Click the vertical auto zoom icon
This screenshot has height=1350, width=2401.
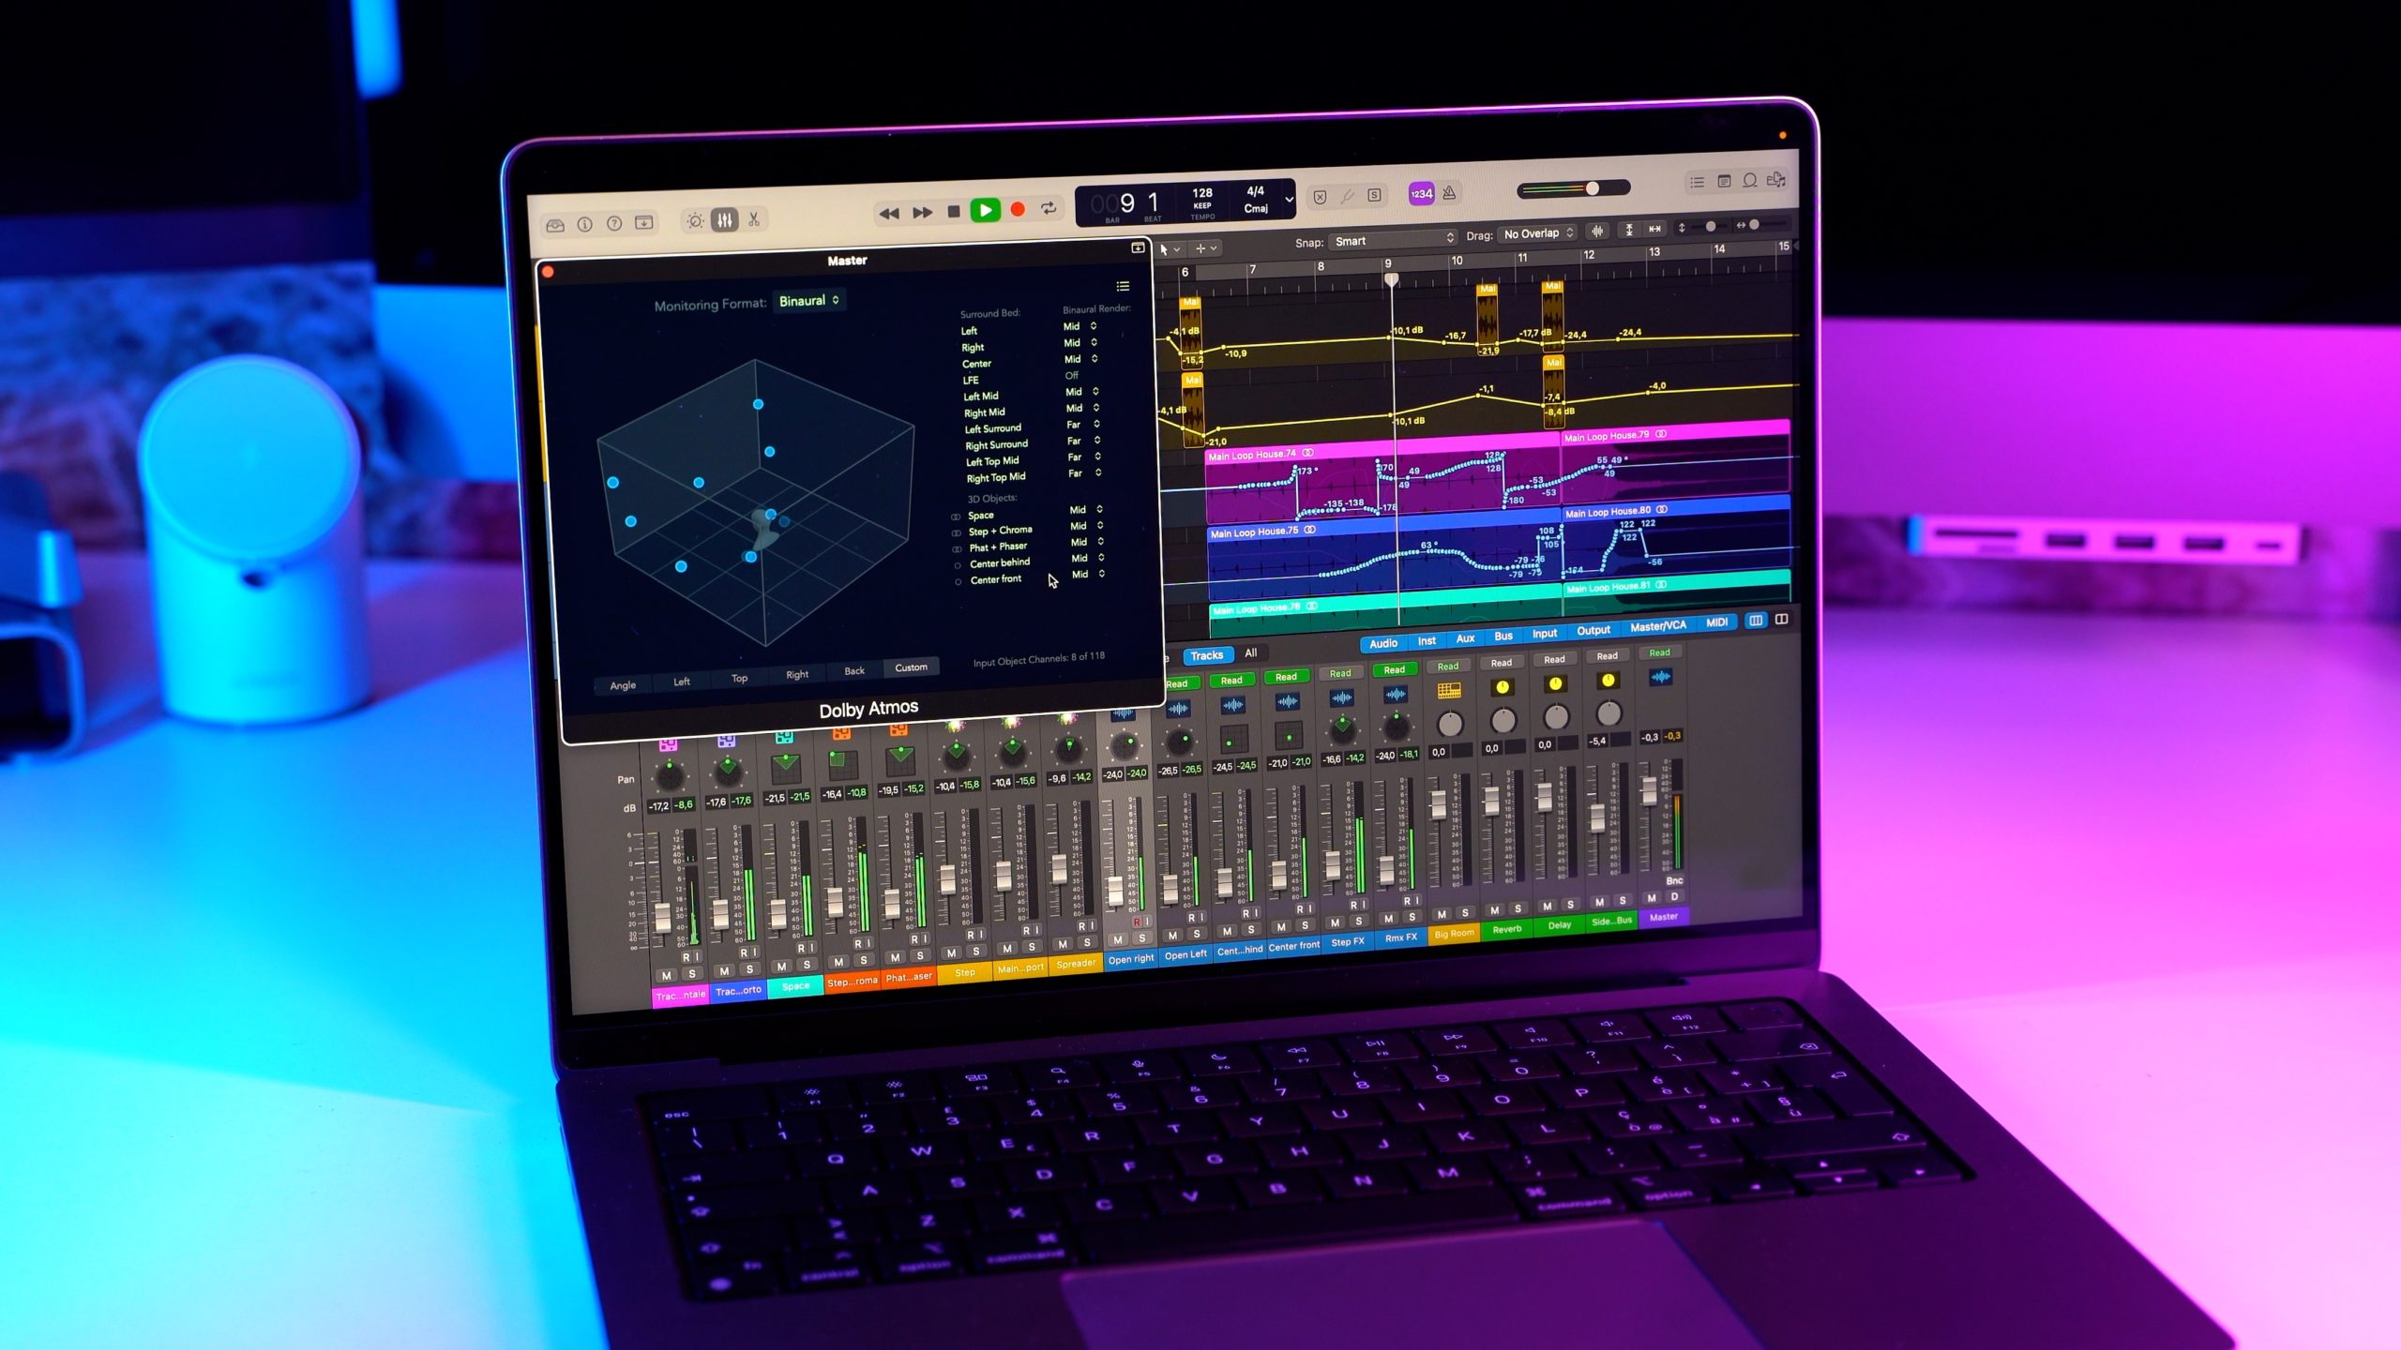tap(1629, 230)
